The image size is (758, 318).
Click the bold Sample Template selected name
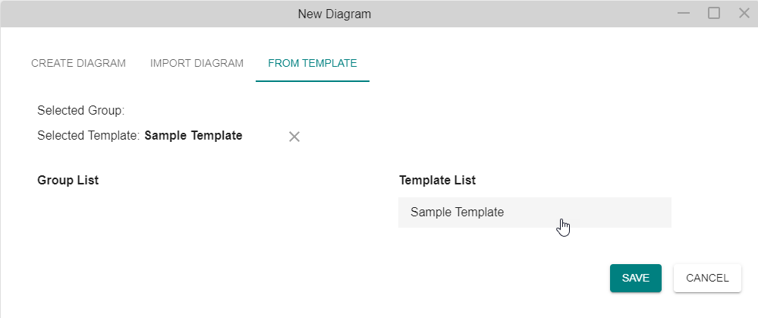point(193,136)
